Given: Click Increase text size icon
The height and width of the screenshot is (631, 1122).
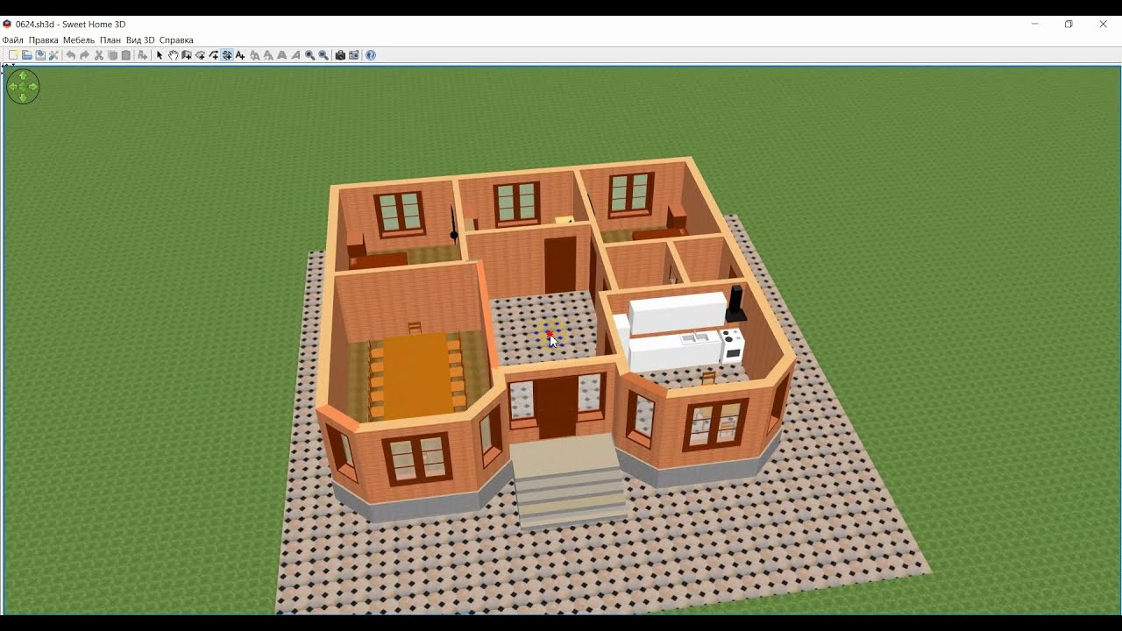Looking at the screenshot, I should (254, 55).
